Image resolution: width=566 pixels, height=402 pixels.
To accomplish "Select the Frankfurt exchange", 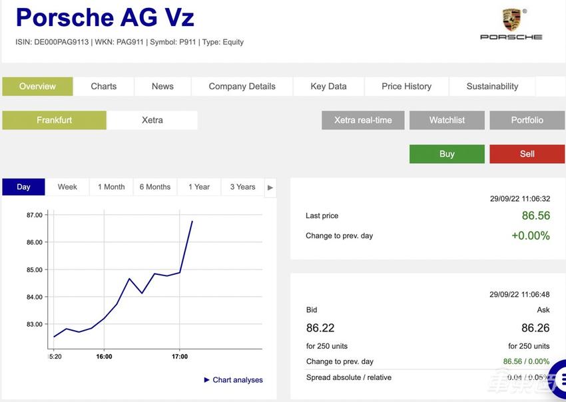I will [x=54, y=120].
